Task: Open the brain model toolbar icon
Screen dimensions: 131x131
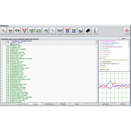Action: point(10,31)
